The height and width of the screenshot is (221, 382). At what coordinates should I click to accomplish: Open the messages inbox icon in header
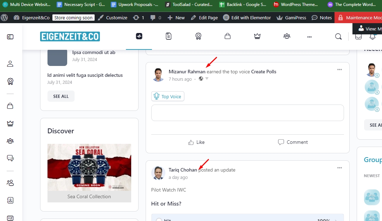click(x=358, y=37)
